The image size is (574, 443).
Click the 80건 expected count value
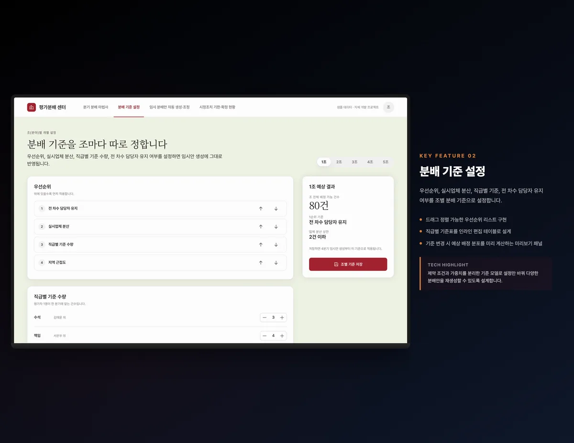click(x=319, y=206)
